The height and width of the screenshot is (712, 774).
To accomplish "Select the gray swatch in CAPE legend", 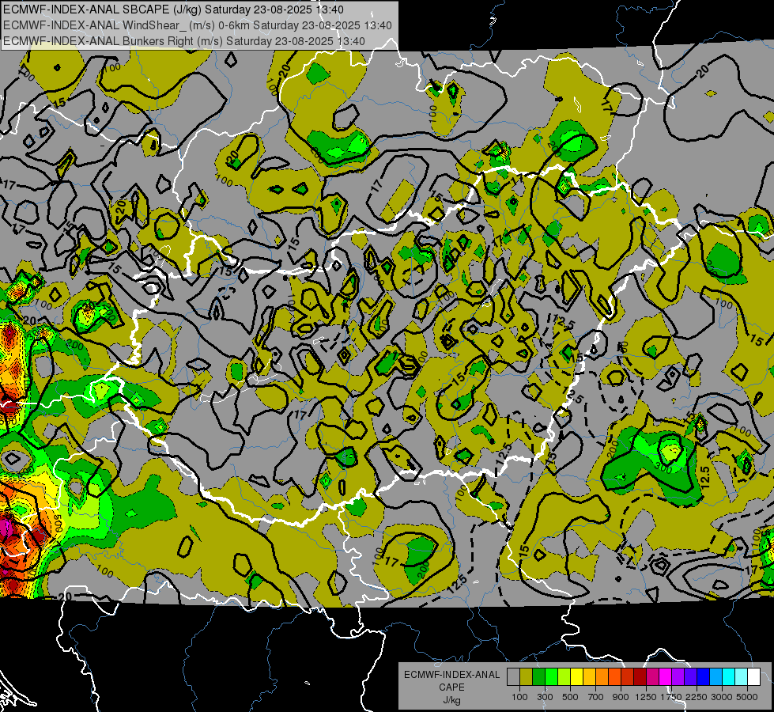I will pyautogui.click(x=513, y=676).
